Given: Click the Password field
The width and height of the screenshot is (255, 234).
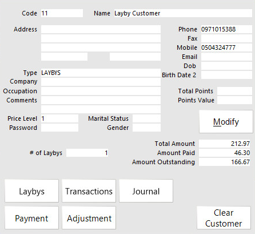Looking at the screenshot, I should coord(59,128).
